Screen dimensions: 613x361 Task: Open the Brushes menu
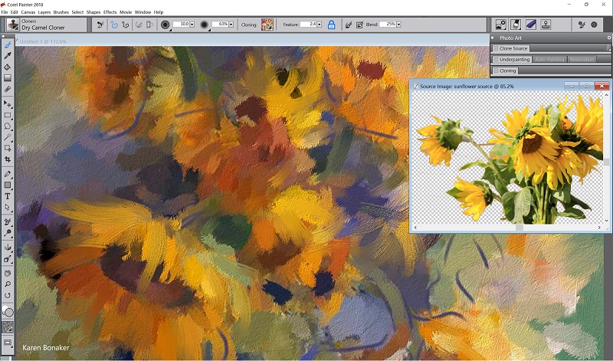[x=61, y=12]
